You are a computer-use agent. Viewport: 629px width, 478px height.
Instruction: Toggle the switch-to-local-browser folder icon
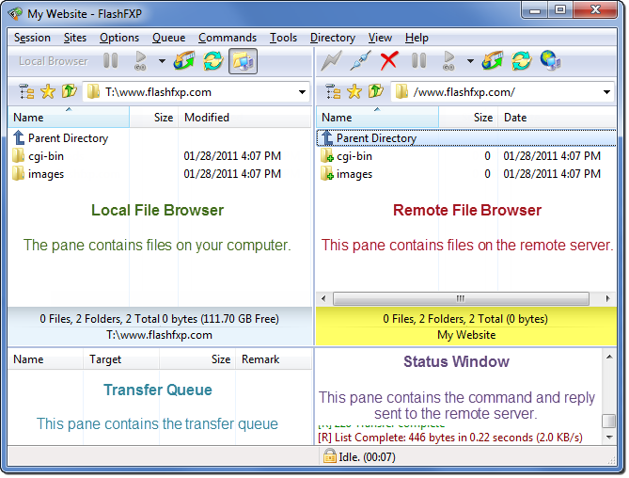244,61
